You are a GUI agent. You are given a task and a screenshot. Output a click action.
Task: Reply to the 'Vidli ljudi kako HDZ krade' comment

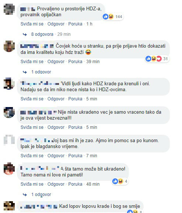(x=56, y=99)
